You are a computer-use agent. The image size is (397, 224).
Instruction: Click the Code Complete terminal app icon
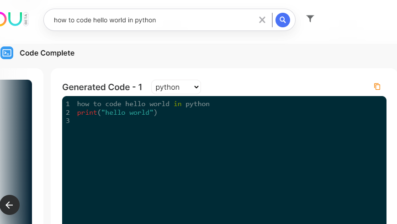6,53
